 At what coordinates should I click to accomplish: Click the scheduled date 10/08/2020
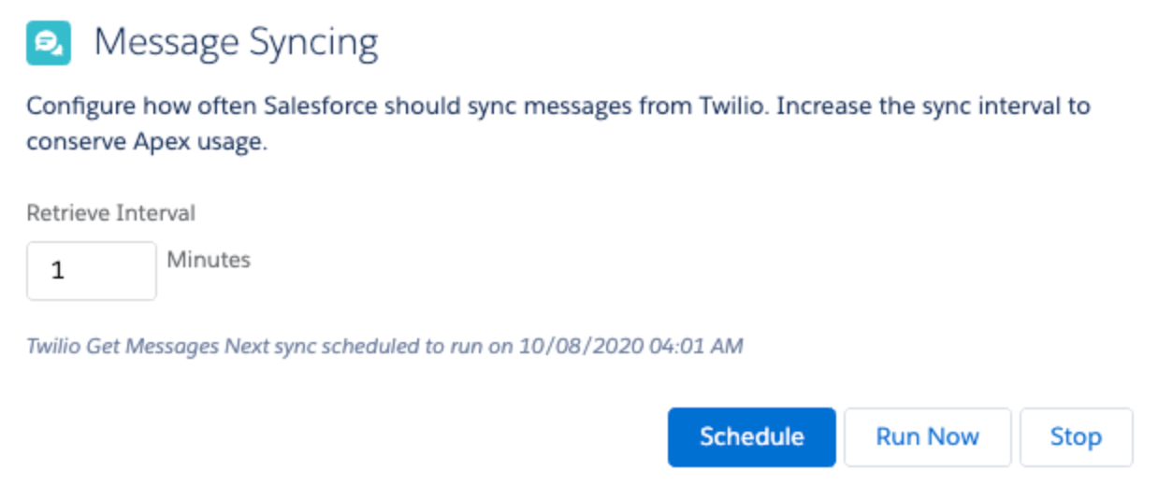point(581,347)
